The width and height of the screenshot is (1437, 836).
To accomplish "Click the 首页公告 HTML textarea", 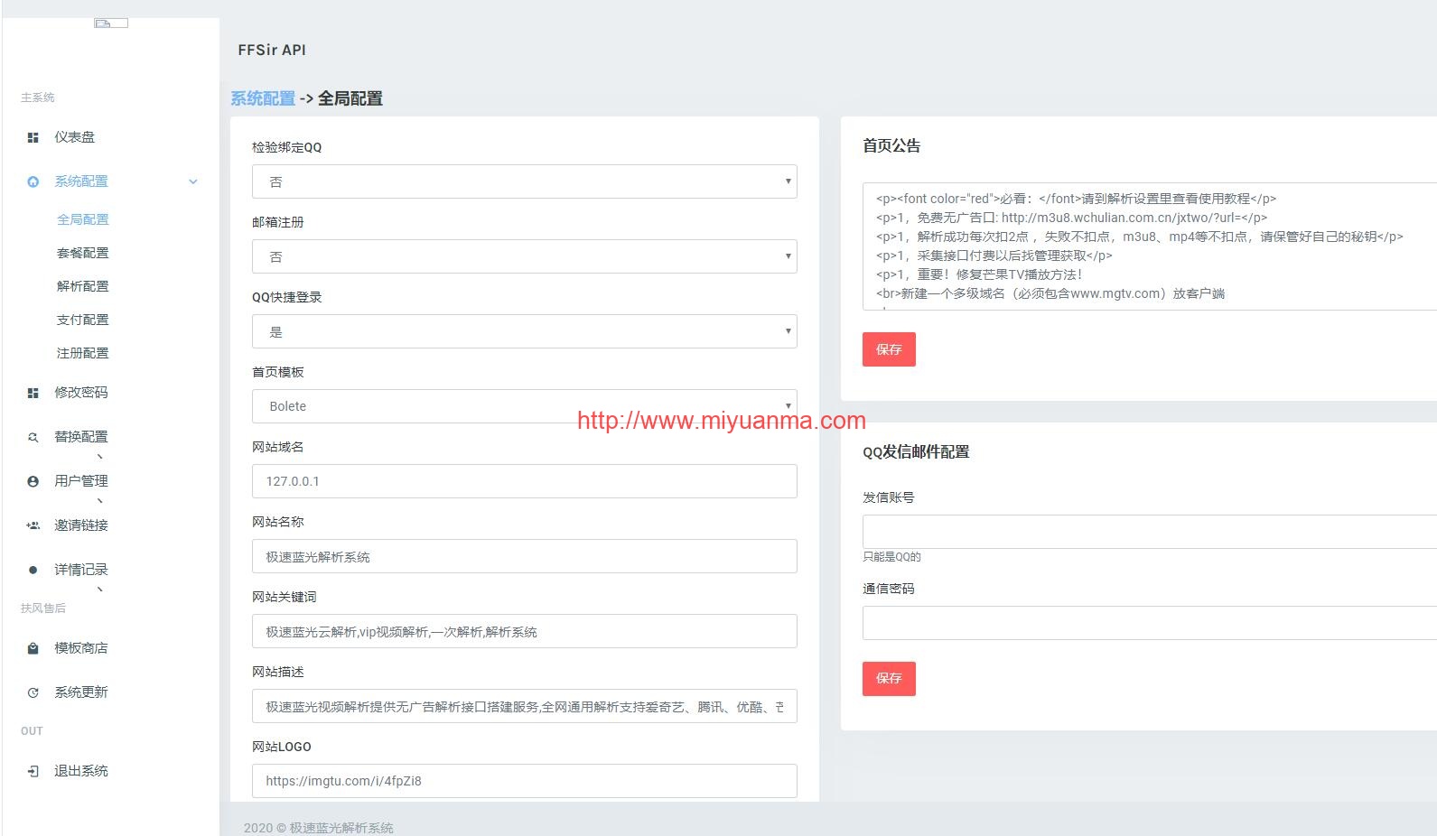I will [x=1149, y=246].
